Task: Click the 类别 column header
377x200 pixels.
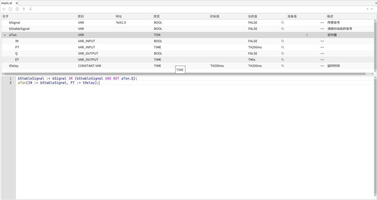Action: coord(95,16)
